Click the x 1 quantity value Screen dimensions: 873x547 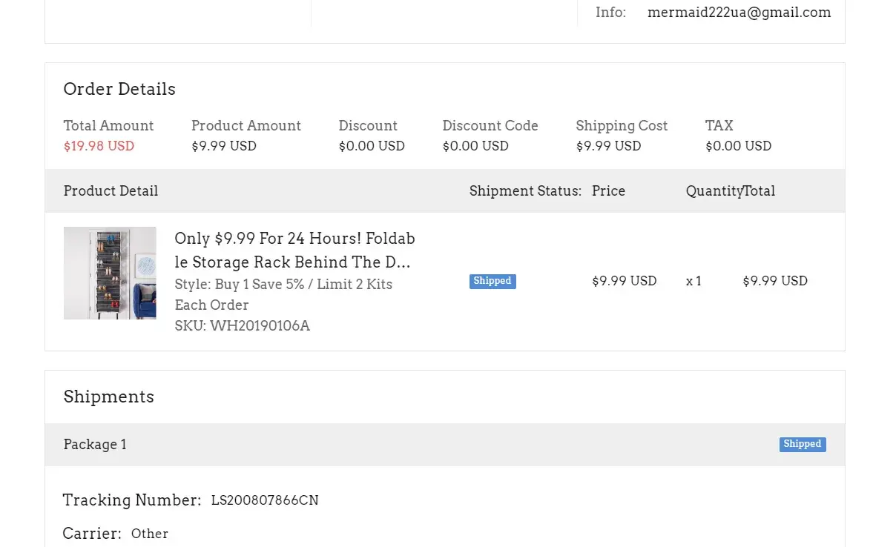point(694,281)
